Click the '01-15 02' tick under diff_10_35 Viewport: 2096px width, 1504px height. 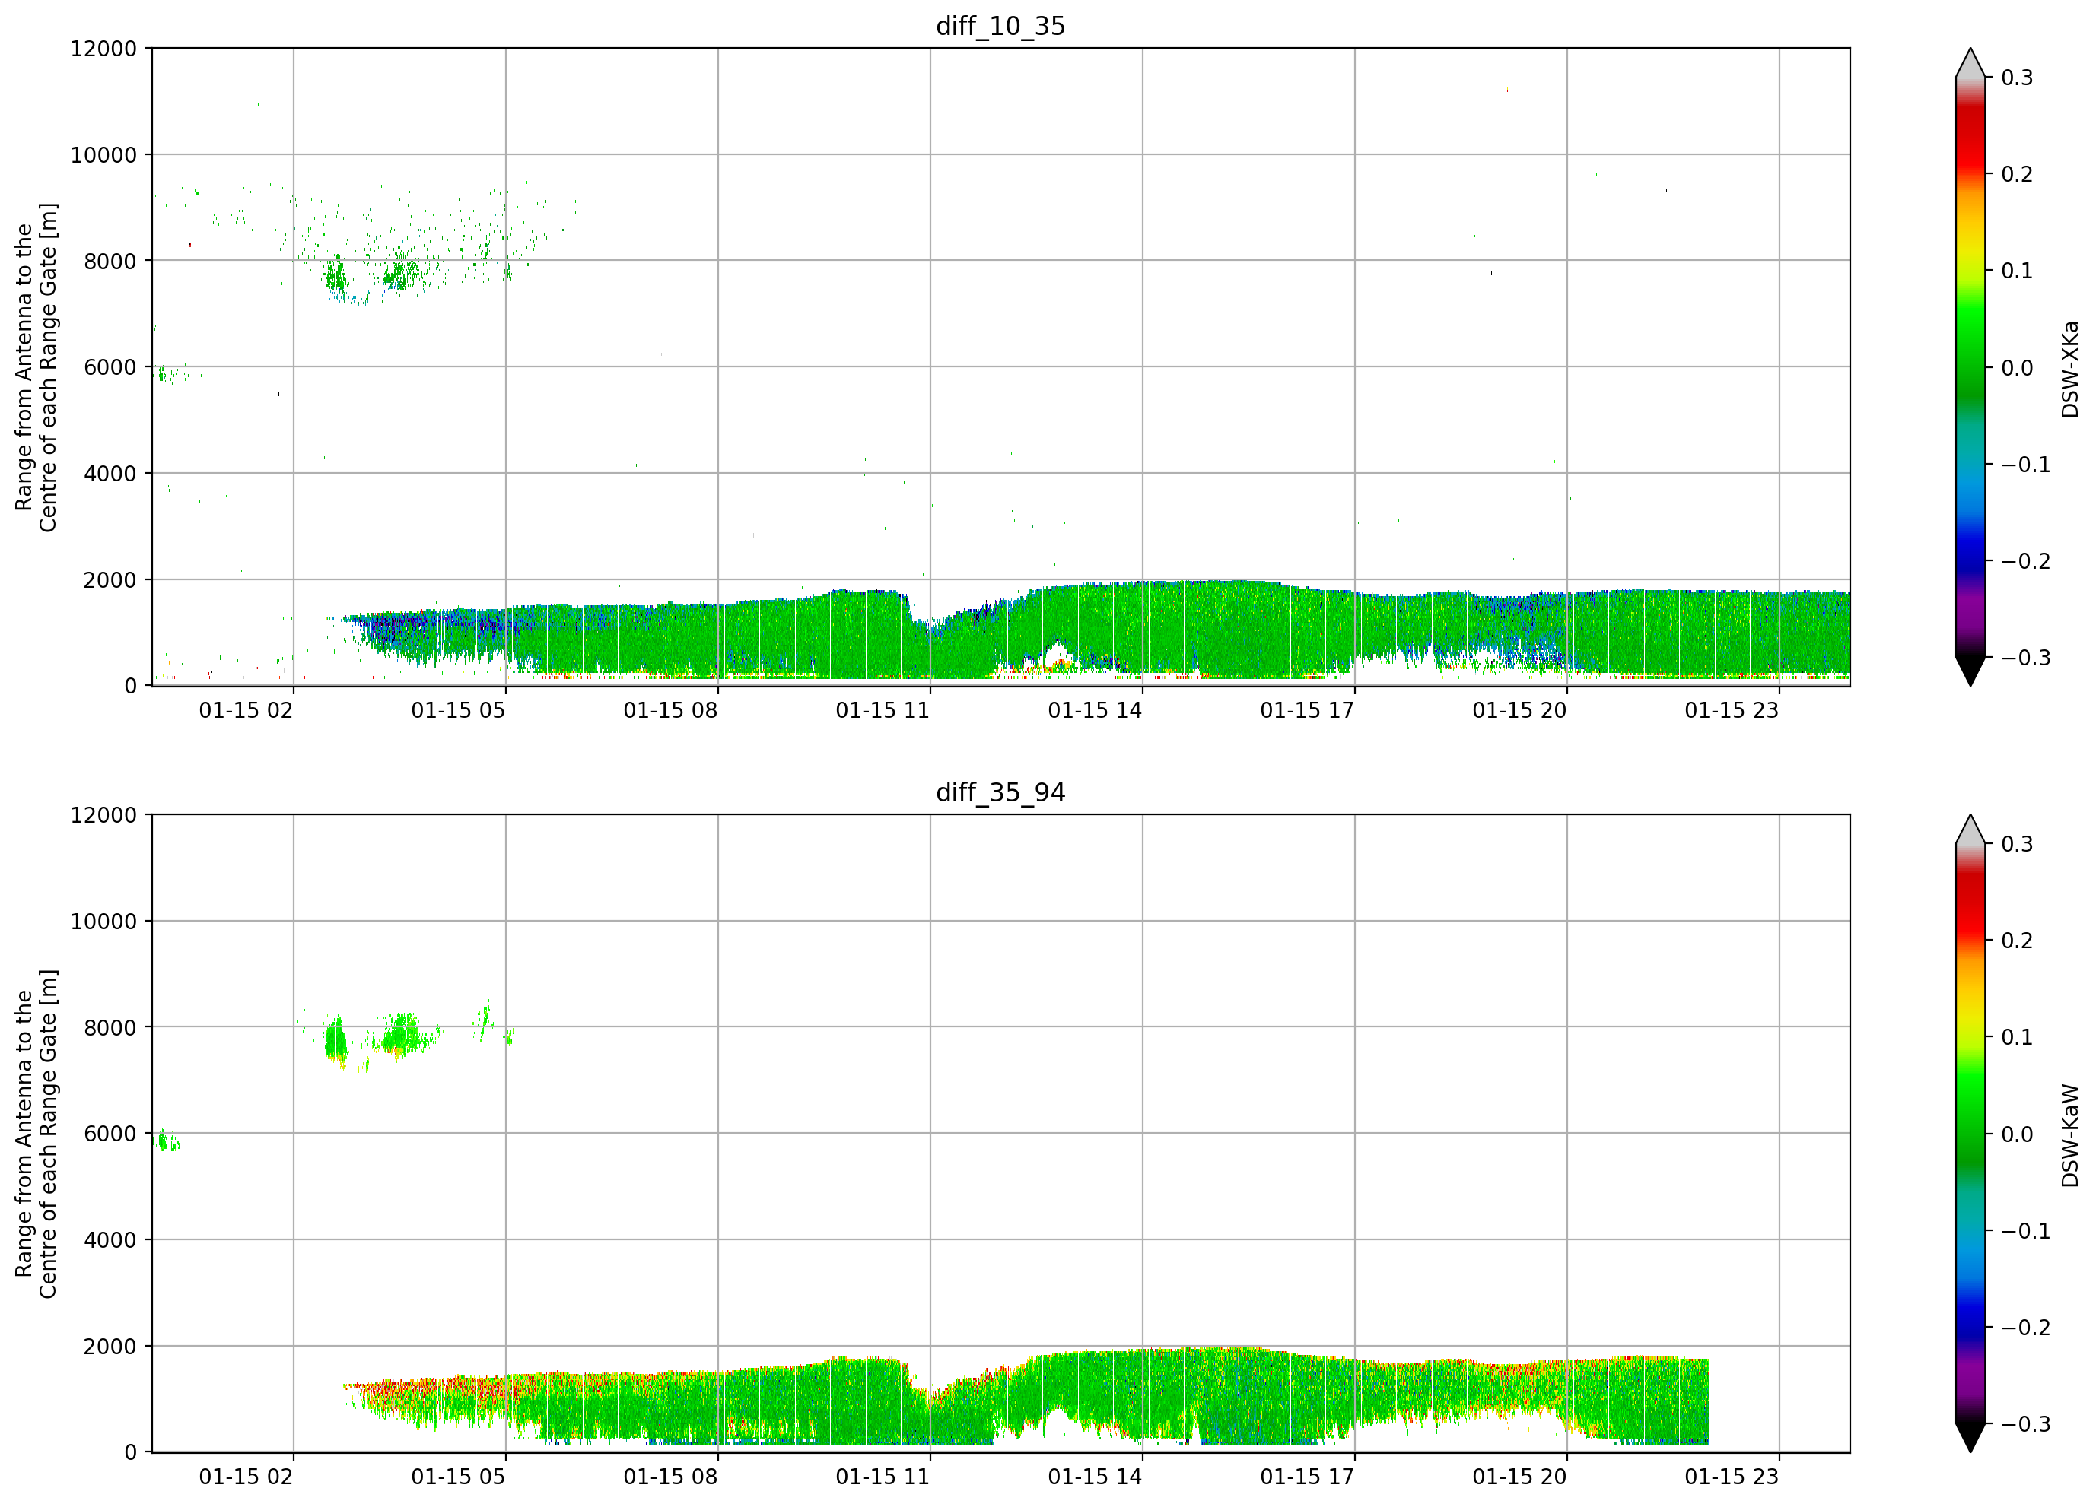click(x=246, y=710)
